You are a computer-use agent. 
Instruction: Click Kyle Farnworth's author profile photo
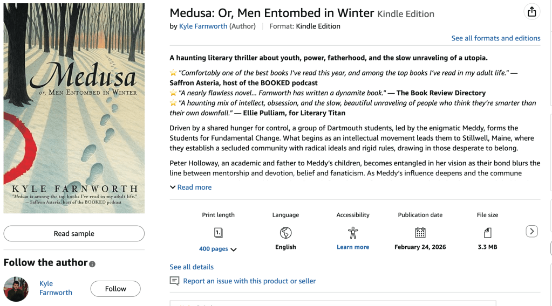16,289
